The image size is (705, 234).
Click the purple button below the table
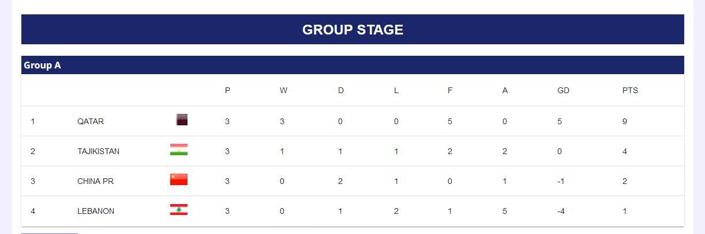[50, 233]
